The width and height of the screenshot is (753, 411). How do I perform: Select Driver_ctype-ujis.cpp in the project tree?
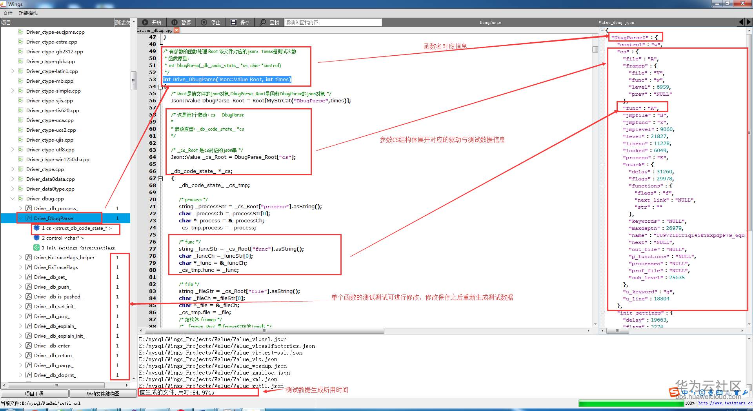pyautogui.click(x=50, y=140)
